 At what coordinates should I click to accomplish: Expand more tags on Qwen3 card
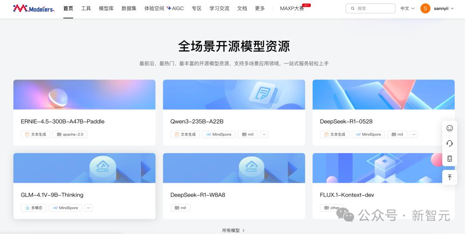pos(264,135)
